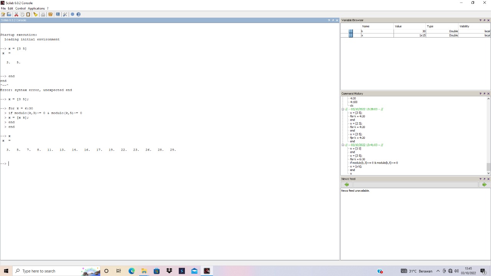
Task: Collapse the 13:28:03 history session
Action: (343, 109)
